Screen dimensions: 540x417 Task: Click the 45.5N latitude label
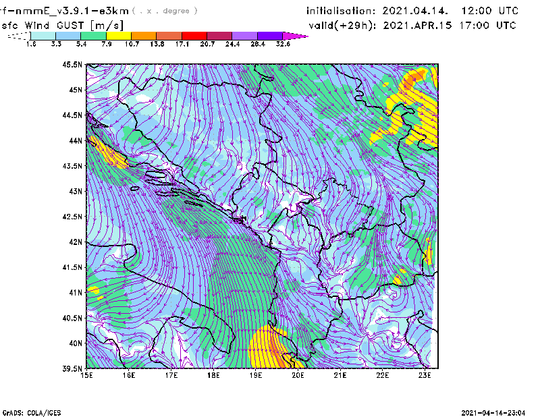point(72,64)
